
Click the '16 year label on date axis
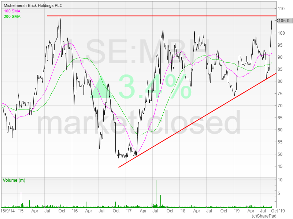(75, 211)
